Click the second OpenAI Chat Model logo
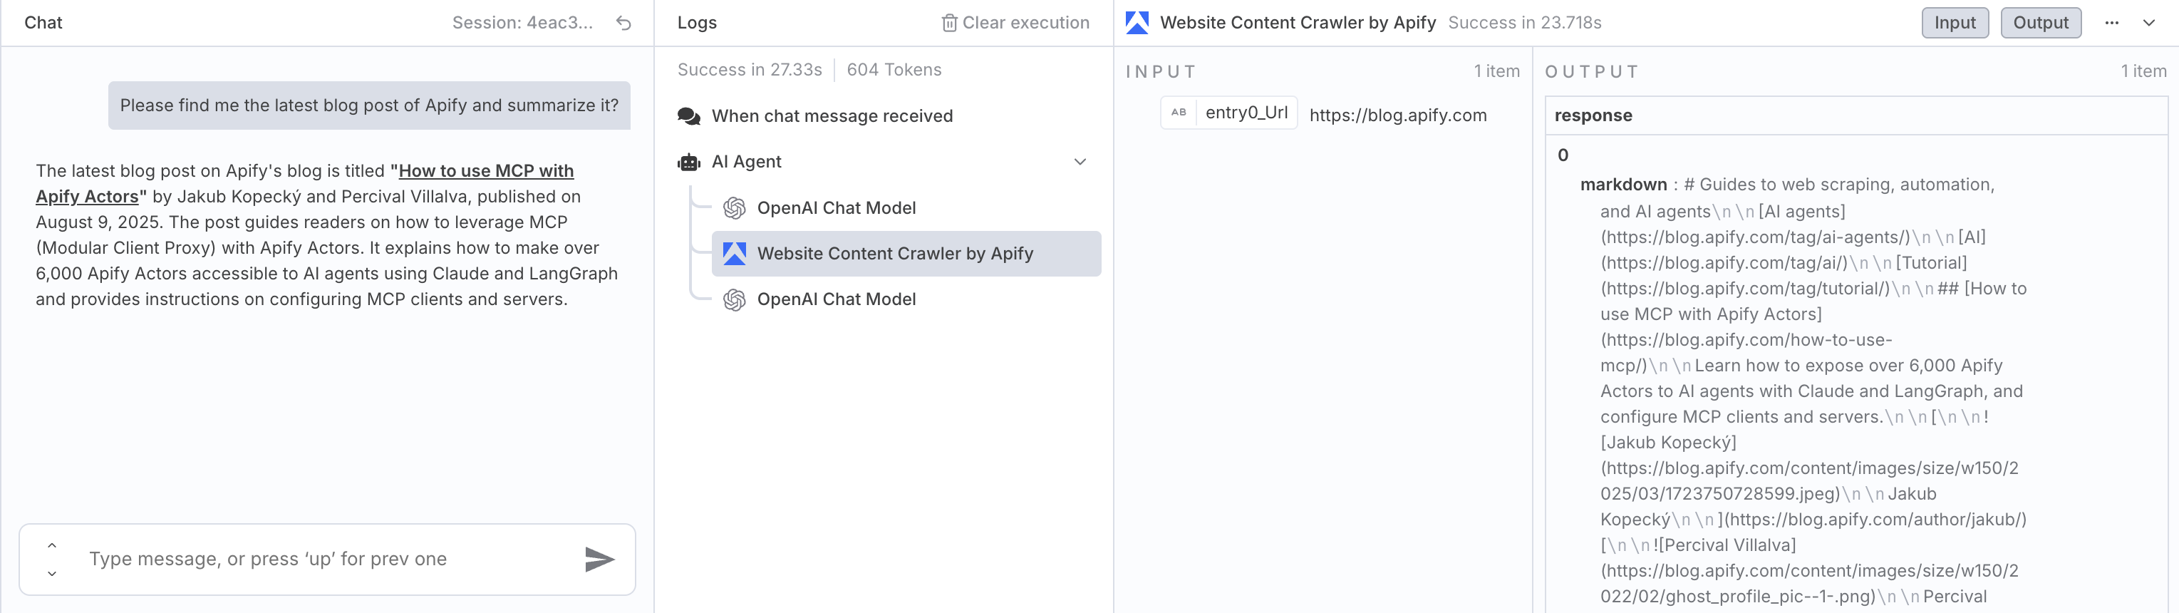 coord(734,299)
